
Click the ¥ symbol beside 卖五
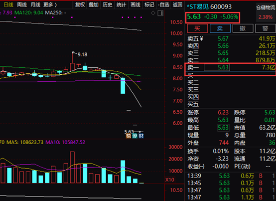click(x=202, y=38)
